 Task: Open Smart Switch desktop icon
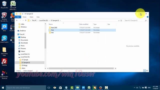tap(4, 39)
